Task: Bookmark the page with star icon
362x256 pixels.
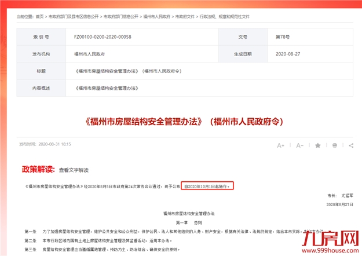Action: point(318,145)
